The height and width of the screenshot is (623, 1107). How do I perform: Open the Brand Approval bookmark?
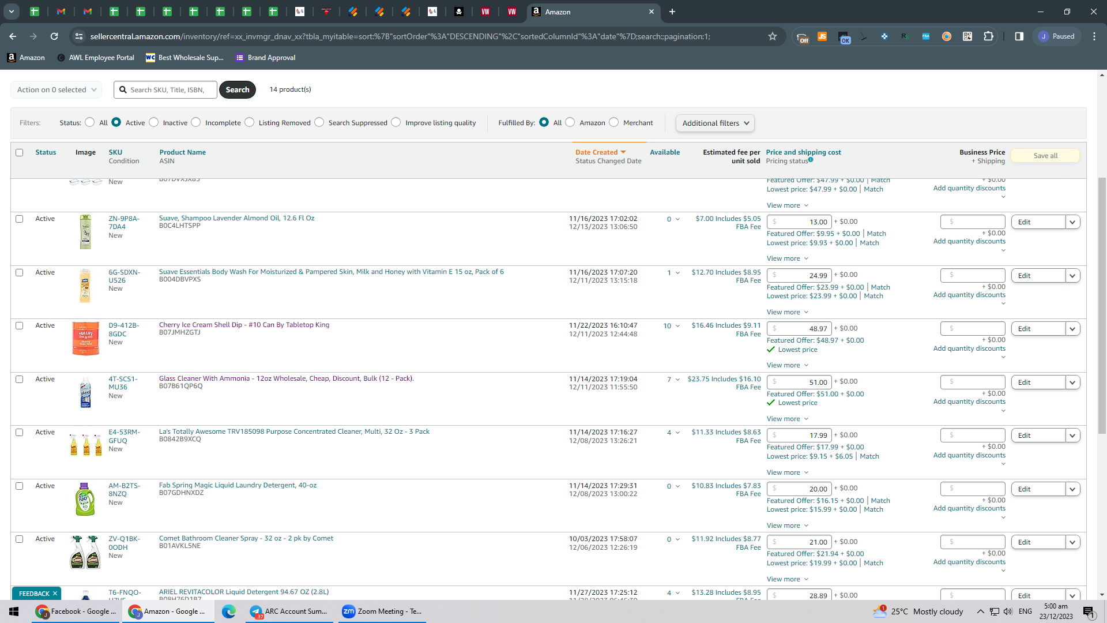pyautogui.click(x=266, y=58)
